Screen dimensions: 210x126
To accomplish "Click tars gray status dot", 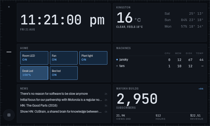I will (x=117, y=66).
